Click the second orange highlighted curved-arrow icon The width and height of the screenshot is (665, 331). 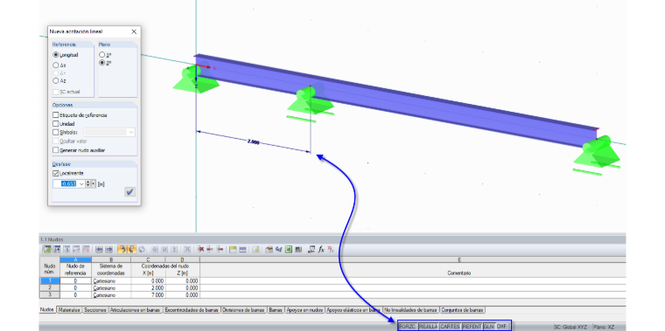[131, 249]
